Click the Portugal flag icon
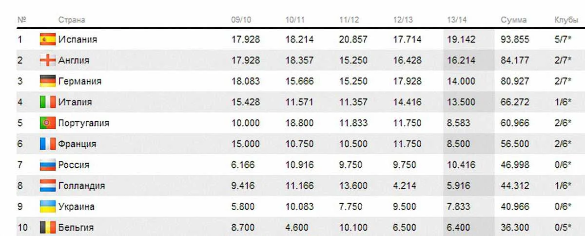Screen dimensions: 585x236 pos(48,123)
